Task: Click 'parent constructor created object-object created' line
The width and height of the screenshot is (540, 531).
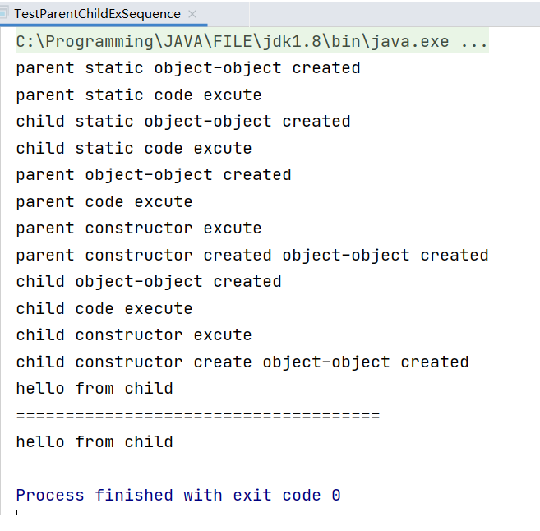Action: click(x=252, y=256)
